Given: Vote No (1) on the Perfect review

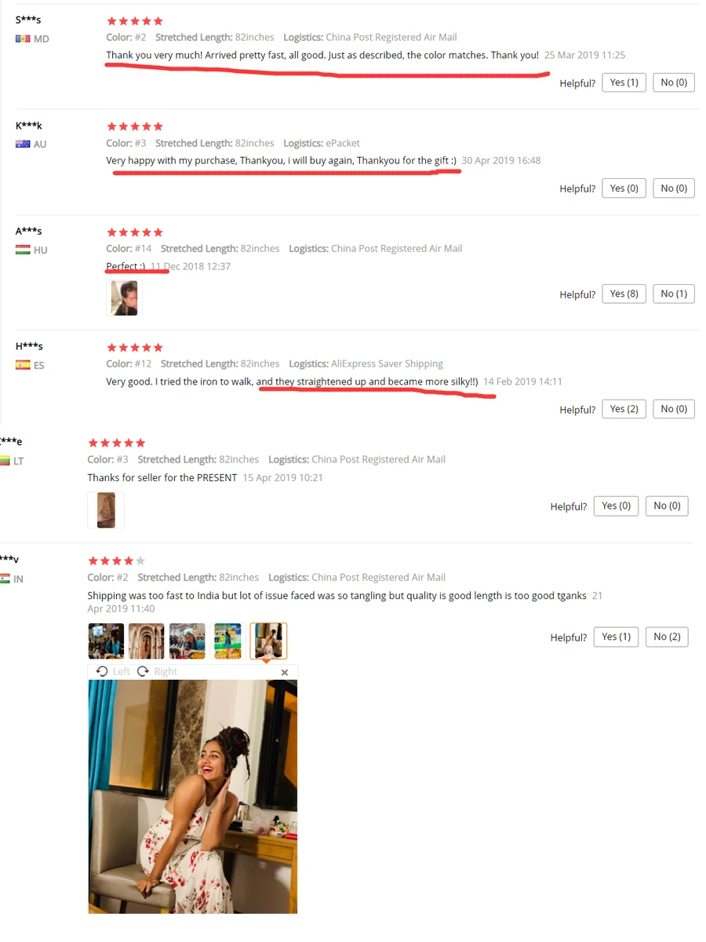Looking at the screenshot, I should pyautogui.click(x=673, y=294).
